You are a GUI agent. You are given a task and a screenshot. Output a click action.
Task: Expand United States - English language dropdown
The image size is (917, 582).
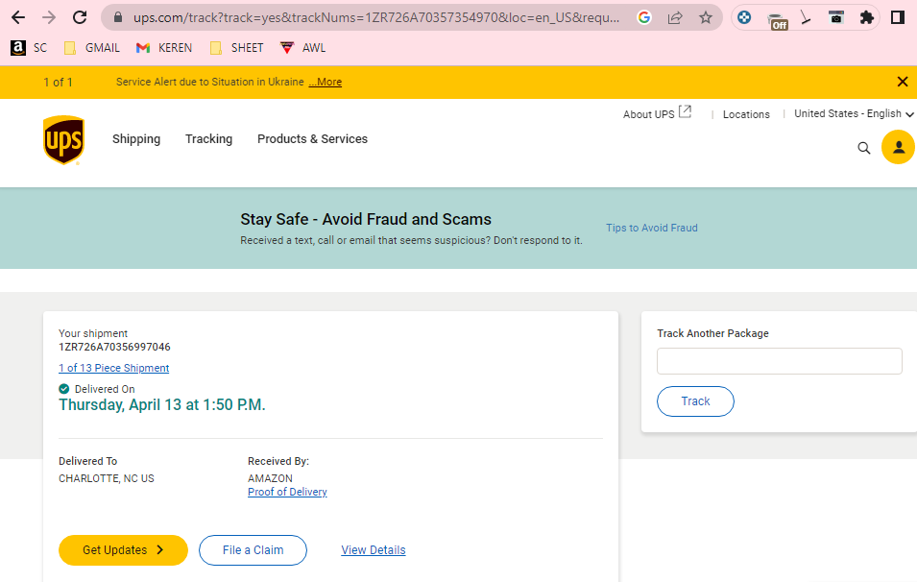point(854,113)
